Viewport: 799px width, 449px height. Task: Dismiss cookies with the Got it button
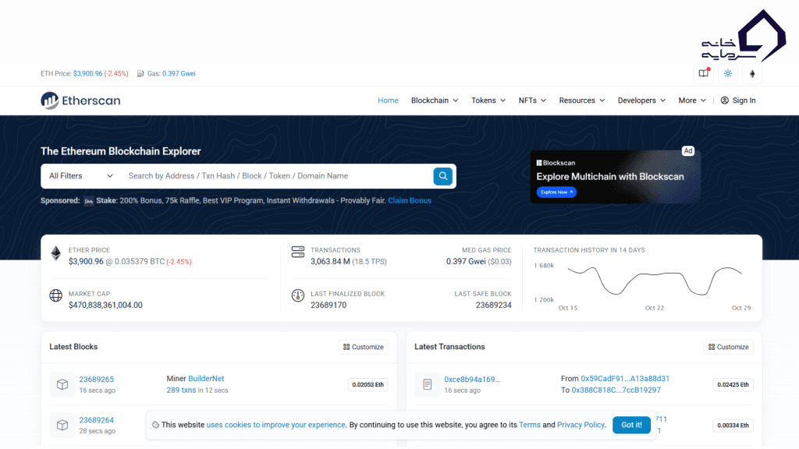tap(631, 425)
